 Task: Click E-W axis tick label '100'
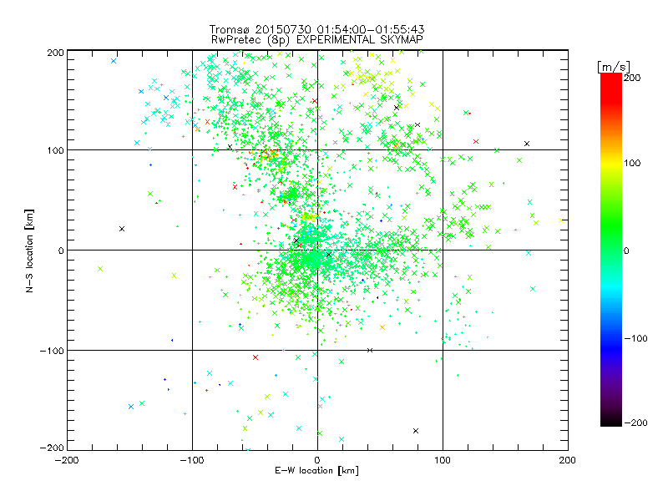[x=443, y=460]
